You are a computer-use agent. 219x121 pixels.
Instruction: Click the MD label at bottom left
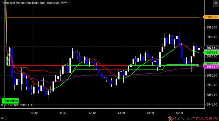click(4, 118)
